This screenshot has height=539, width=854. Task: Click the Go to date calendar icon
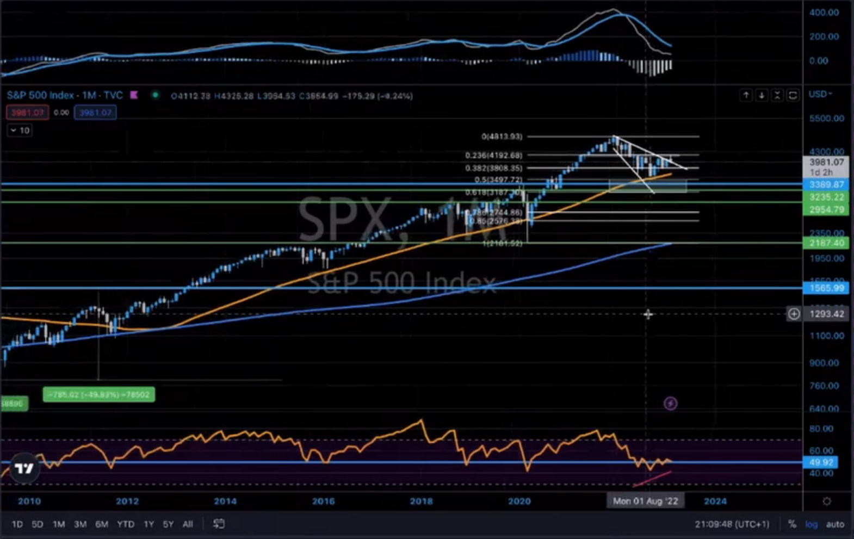pyautogui.click(x=219, y=524)
